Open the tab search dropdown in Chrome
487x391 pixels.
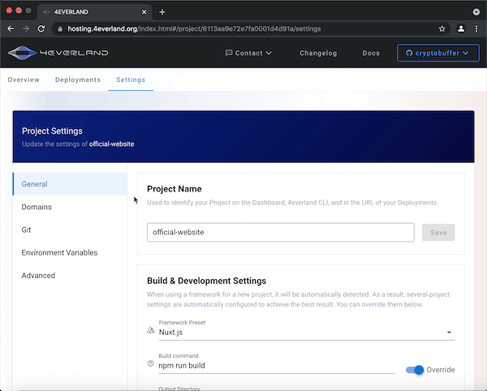coord(476,12)
